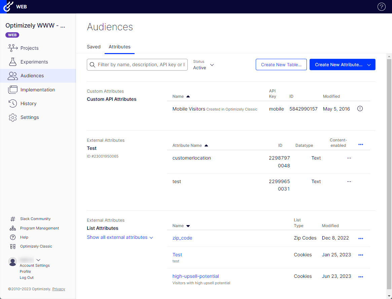
Task: Go to Implementation in sidebar
Action: (37, 90)
